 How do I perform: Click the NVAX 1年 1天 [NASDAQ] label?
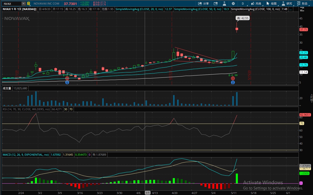pyautogui.click(x=20, y=9)
